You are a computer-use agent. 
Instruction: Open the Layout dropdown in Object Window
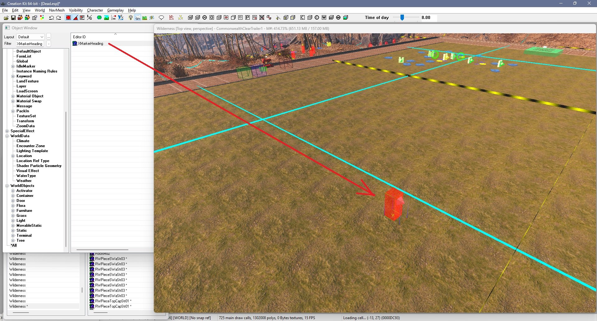click(30, 37)
